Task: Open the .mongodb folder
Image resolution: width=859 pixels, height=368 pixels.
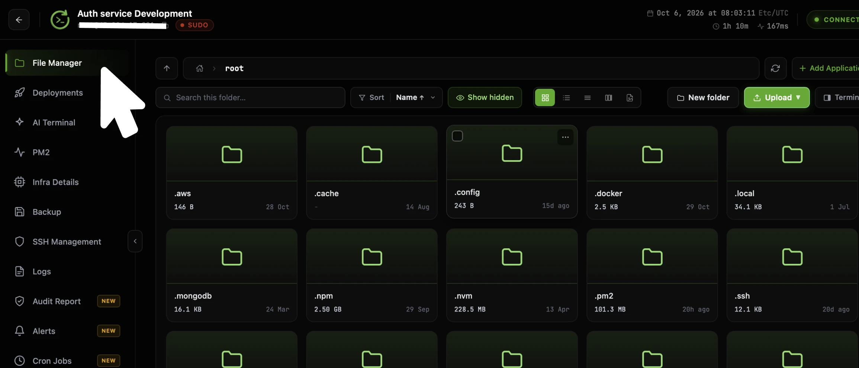Action: (x=232, y=275)
